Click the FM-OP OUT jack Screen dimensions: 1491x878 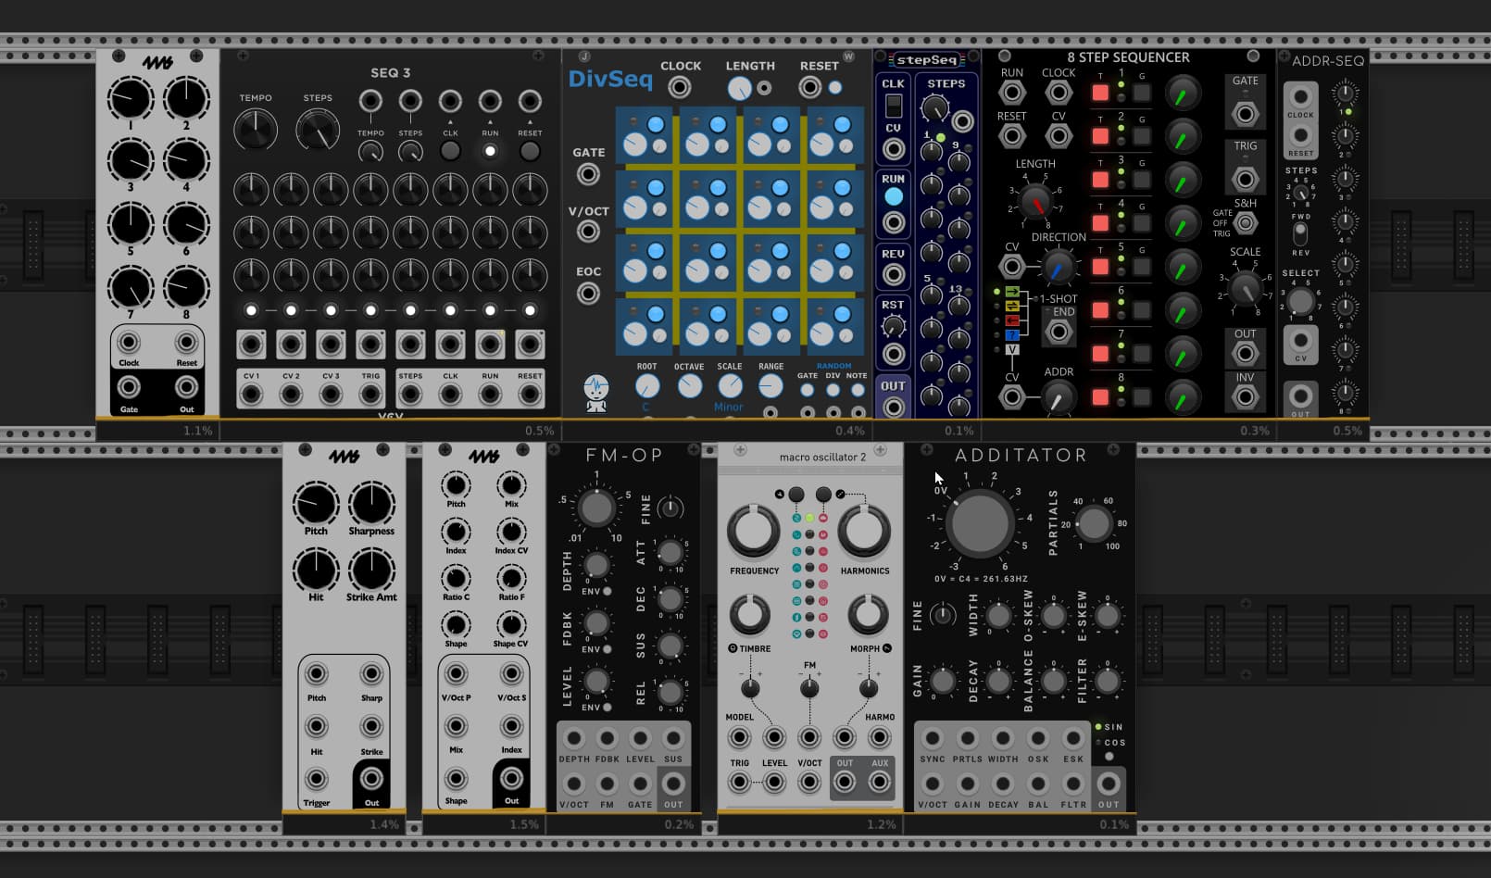pyautogui.click(x=673, y=784)
